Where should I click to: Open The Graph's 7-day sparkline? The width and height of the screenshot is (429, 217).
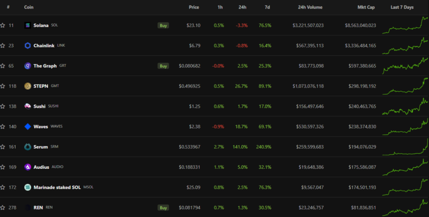click(405, 66)
